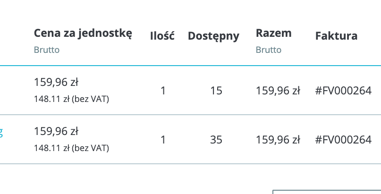Image resolution: width=381 pixels, height=194 pixels.
Task: Click the second row quantity value 1
Action: (x=163, y=140)
